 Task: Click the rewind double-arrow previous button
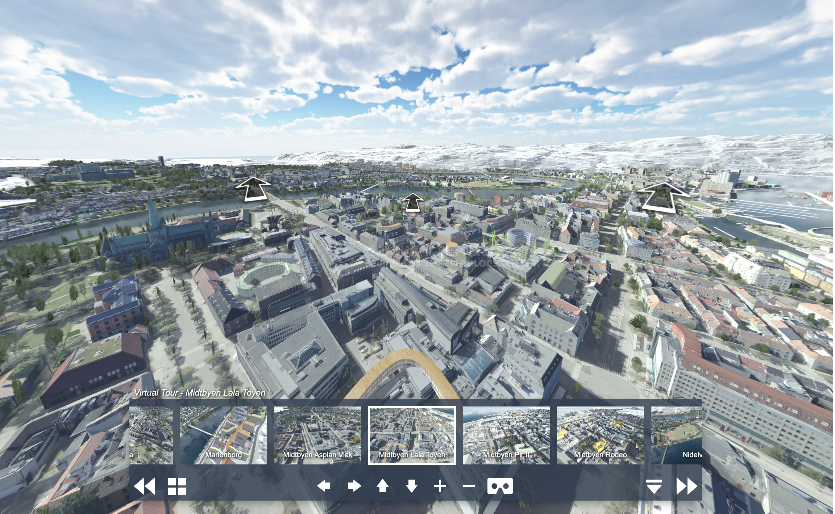click(144, 486)
